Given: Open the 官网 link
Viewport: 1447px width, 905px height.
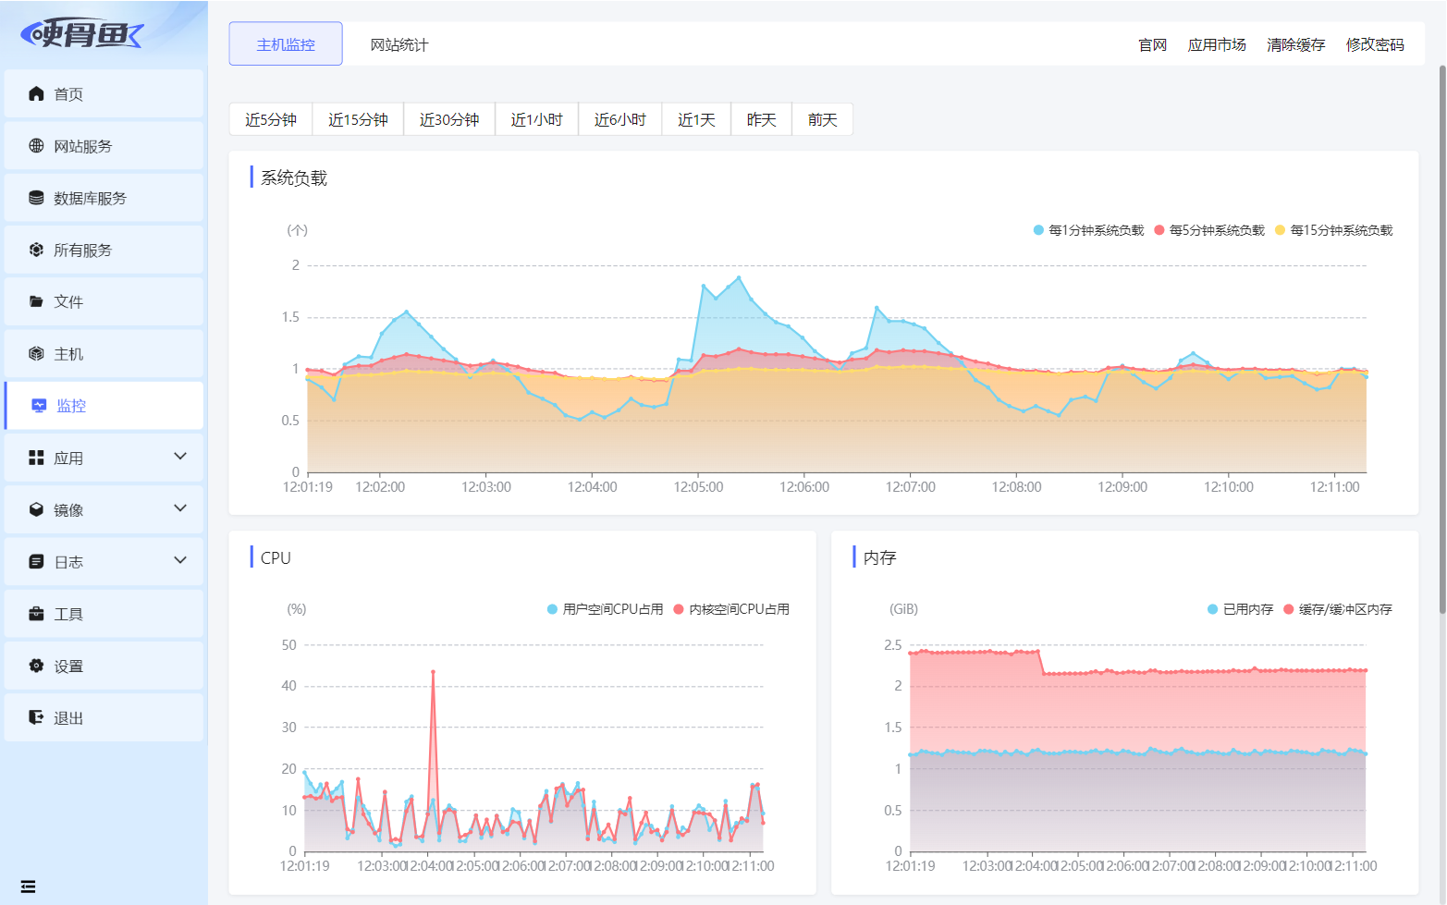Looking at the screenshot, I should pyautogui.click(x=1152, y=44).
